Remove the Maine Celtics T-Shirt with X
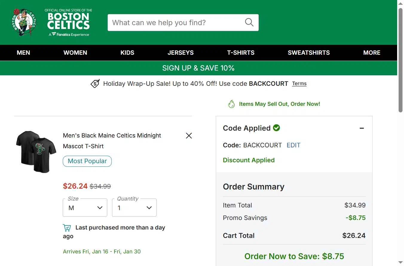 coord(189,136)
